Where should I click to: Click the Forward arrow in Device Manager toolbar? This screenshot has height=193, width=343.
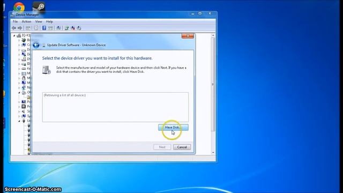(20, 28)
